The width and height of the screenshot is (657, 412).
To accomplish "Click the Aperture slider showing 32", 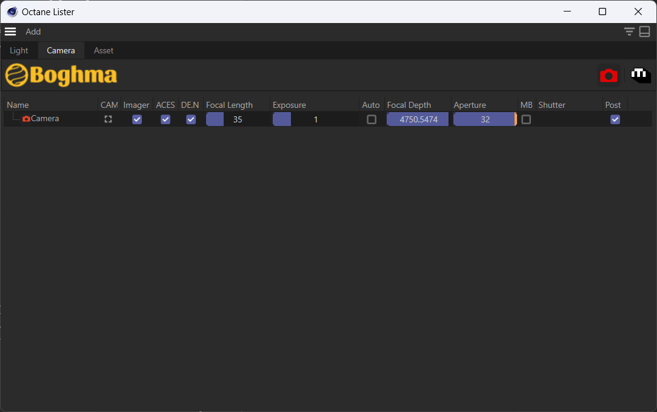I will point(485,119).
